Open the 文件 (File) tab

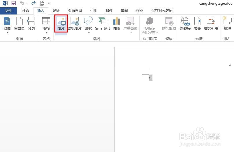click(x=8, y=11)
